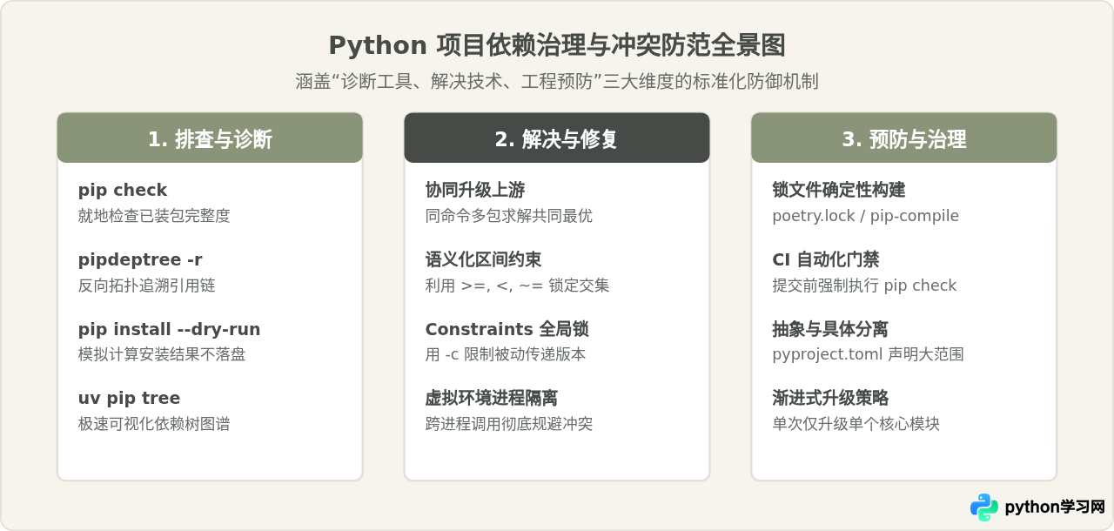
Task: Click the '协同升级上游' heading
Action: pos(475,190)
